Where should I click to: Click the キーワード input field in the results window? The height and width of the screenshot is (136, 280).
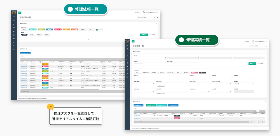(x=183, y=64)
